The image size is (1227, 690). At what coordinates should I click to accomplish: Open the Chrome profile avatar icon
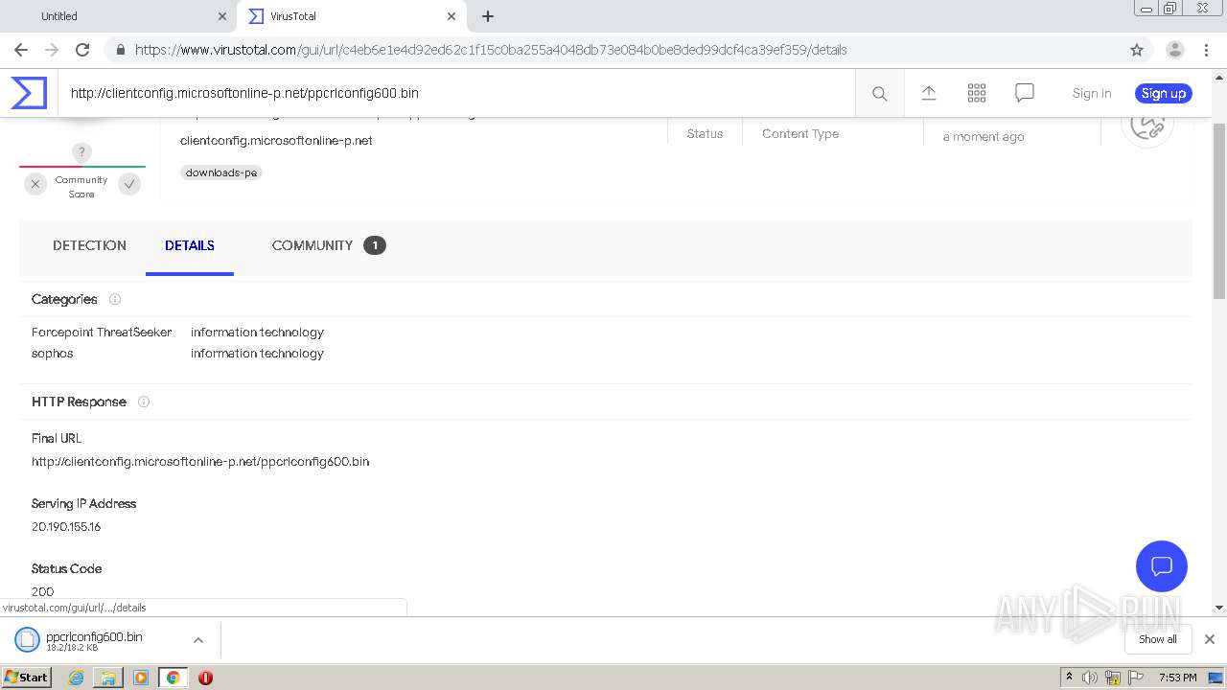(x=1175, y=50)
